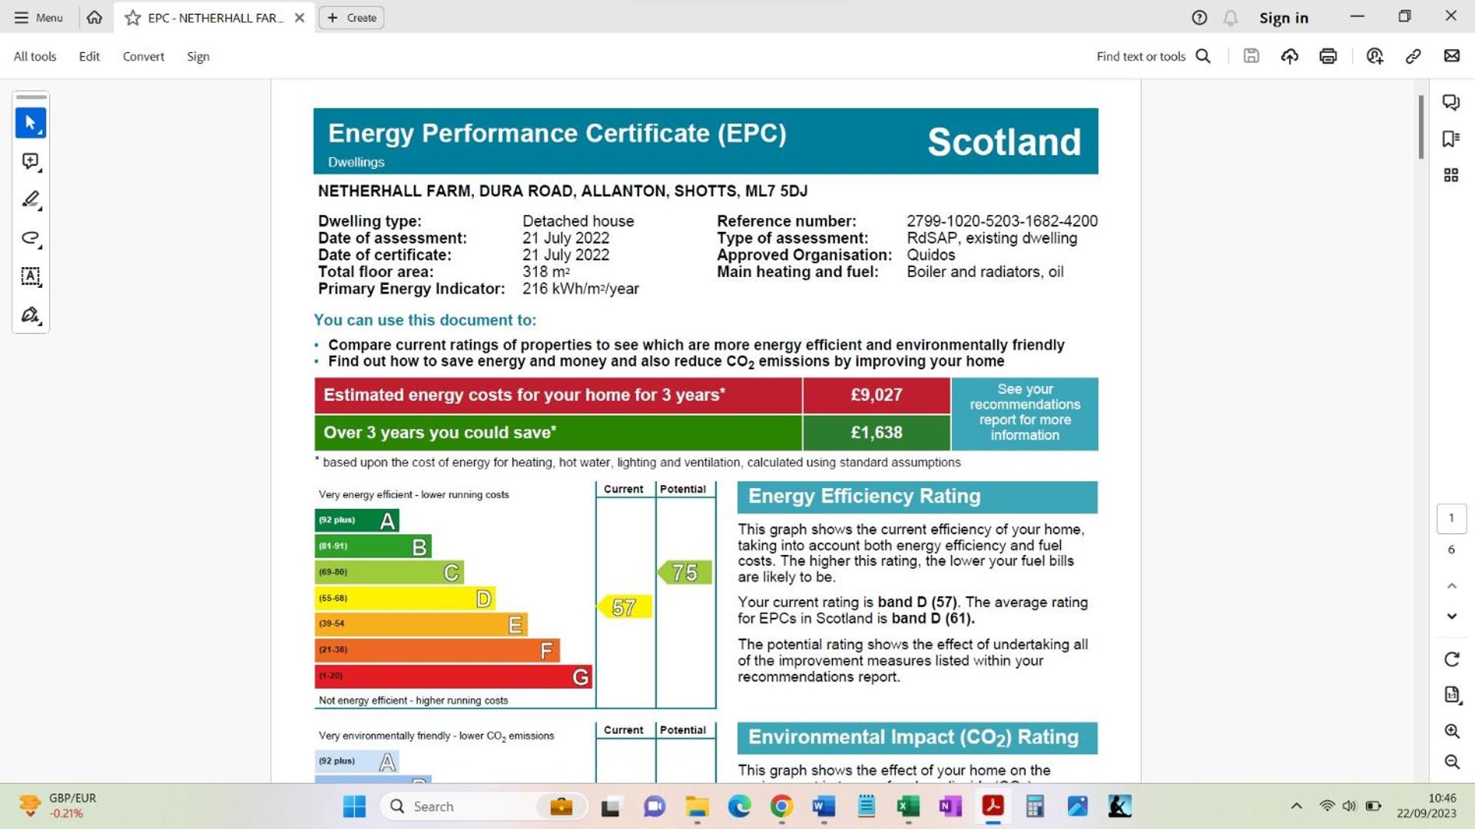Click the Create new tab button
Screen dimensions: 1475x829
click(x=352, y=18)
